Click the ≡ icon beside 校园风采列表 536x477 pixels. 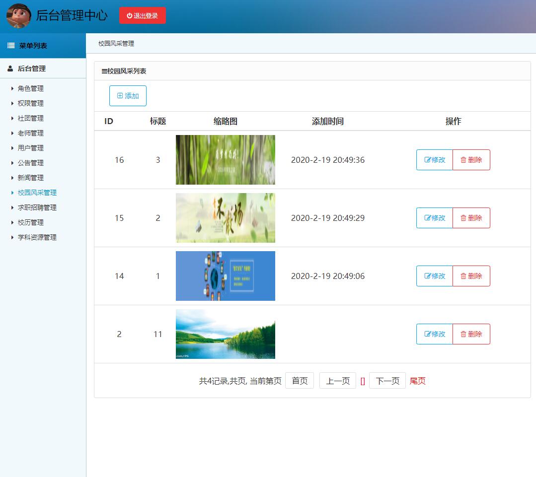(x=103, y=71)
